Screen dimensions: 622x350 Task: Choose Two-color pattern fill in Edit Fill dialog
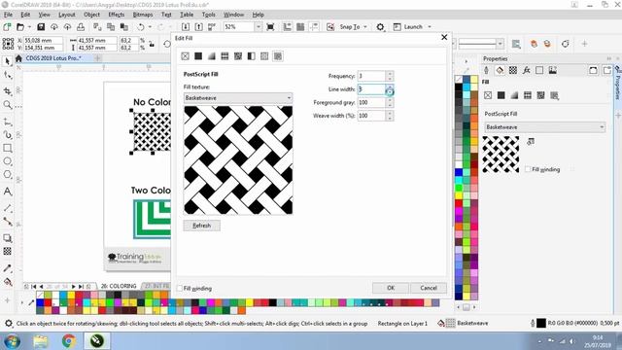pyautogui.click(x=251, y=56)
